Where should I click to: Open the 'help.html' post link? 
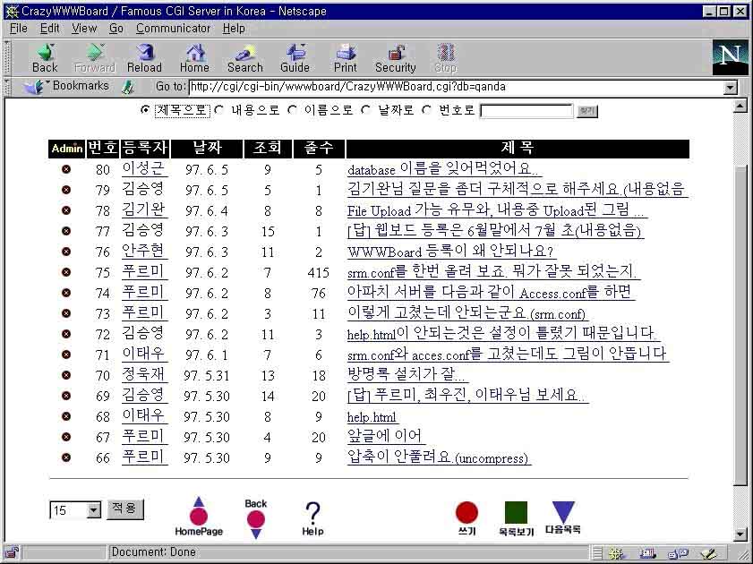pyautogui.click(x=372, y=416)
